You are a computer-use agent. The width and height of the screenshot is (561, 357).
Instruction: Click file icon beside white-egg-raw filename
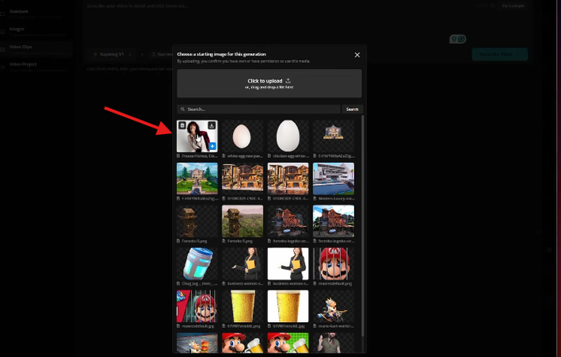pos(224,156)
